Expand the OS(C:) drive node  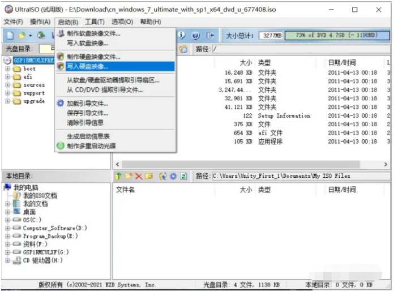pyautogui.click(x=7, y=220)
